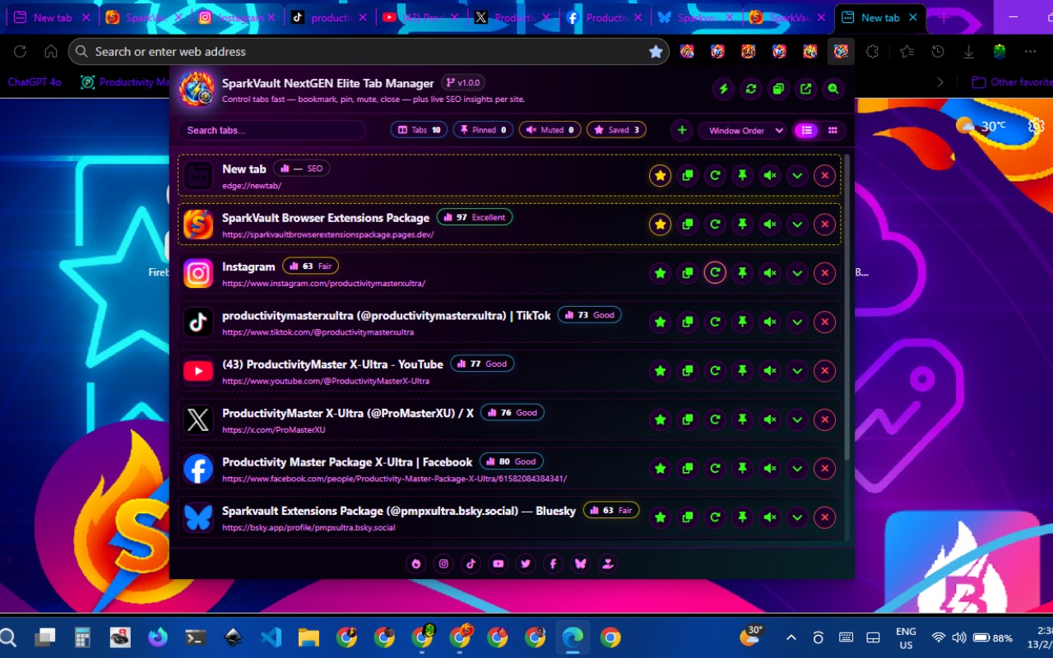
Task: Open VS Code from the taskbar
Action: pyautogui.click(x=271, y=637)
